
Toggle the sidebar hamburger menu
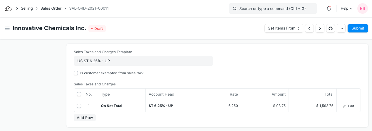pyautogui.click(x=7, y=28)
